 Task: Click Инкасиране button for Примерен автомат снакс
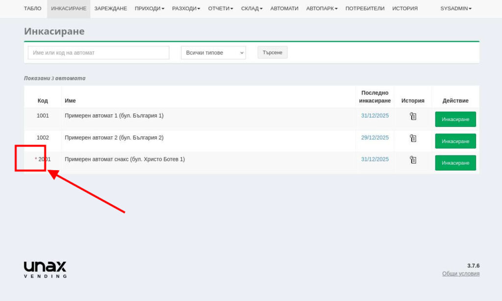point(455,163)
